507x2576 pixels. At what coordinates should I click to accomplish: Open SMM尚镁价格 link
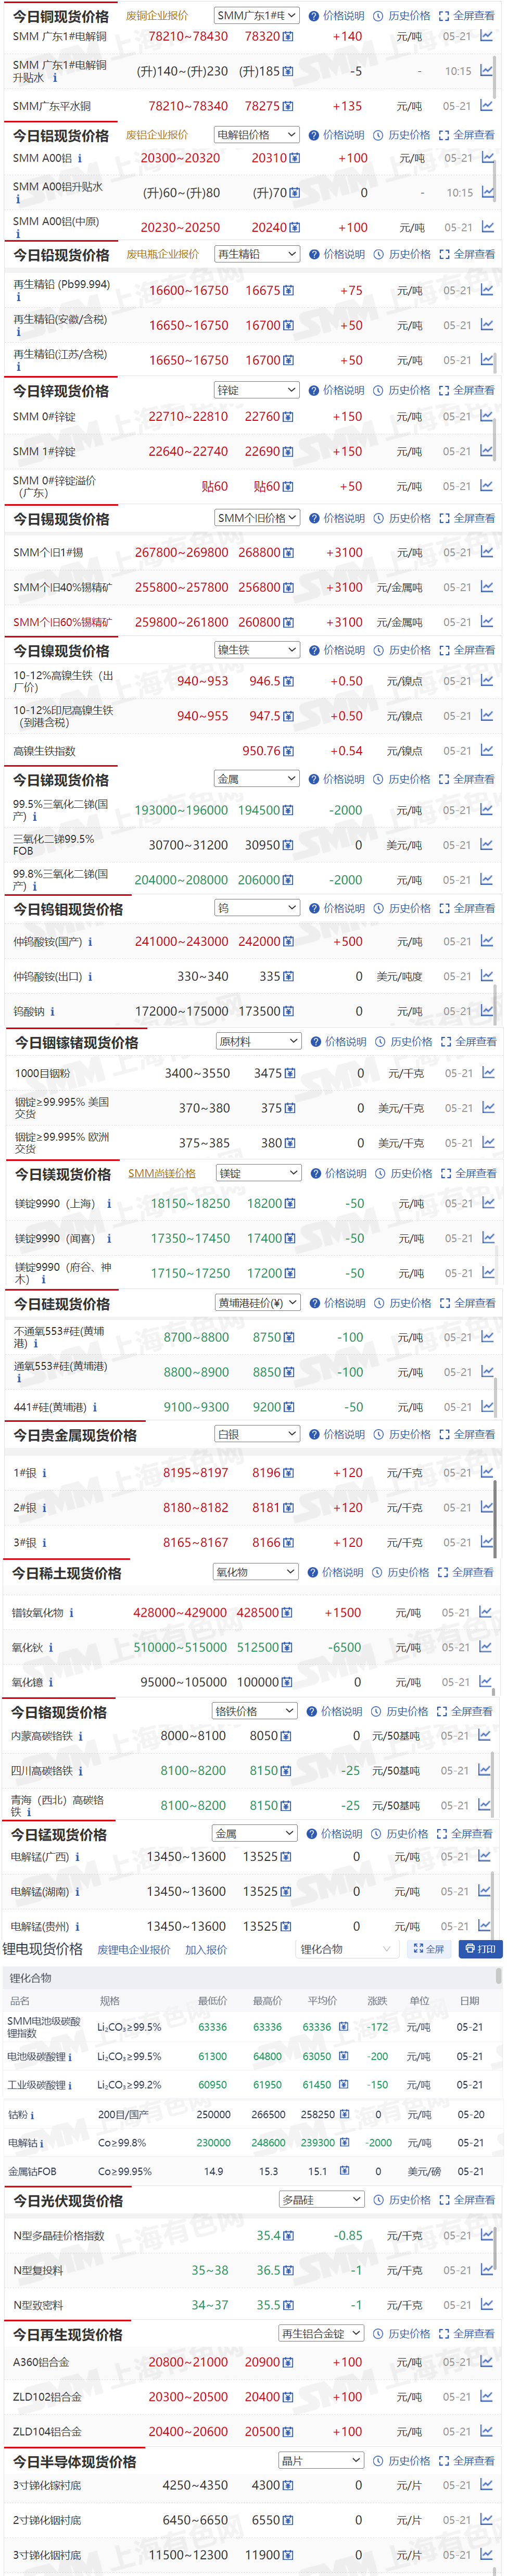[x=162, y=1174]
